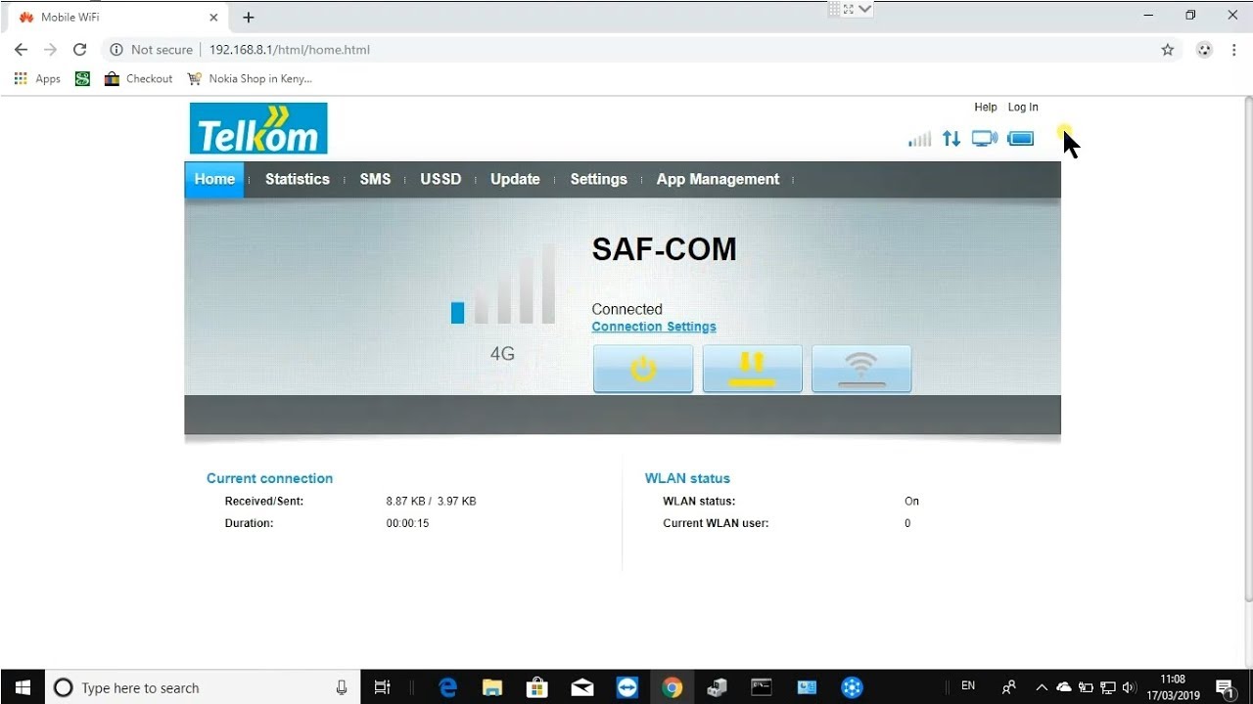This screenshot has width=1253, height=704.
Task: Toggle the Wi-Fi extender button
Action: point(861,369)
